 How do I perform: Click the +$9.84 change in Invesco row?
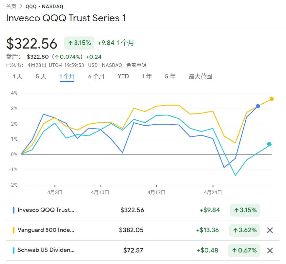[210, 210]
